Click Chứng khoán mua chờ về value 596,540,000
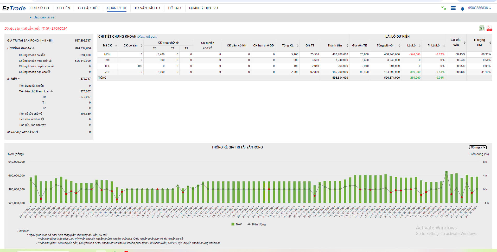 (x=83, y=61)
